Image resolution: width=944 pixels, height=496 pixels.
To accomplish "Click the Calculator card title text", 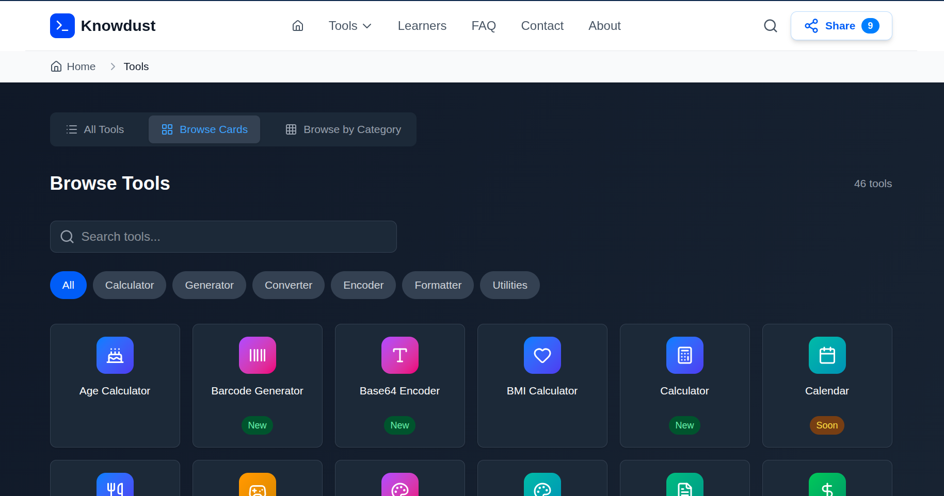I will coord(684,391).
